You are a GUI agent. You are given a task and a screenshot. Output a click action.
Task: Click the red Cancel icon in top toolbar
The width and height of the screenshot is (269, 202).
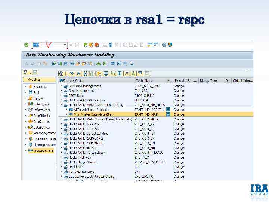pos(97,45)
